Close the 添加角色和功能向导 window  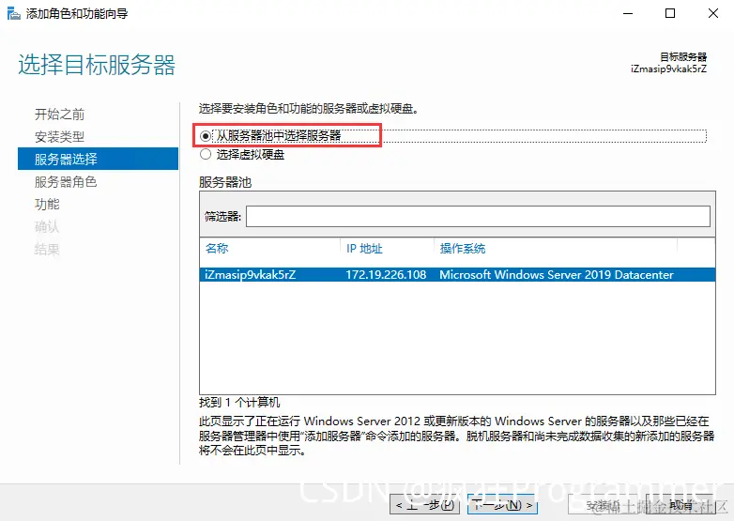coord(713,13)
